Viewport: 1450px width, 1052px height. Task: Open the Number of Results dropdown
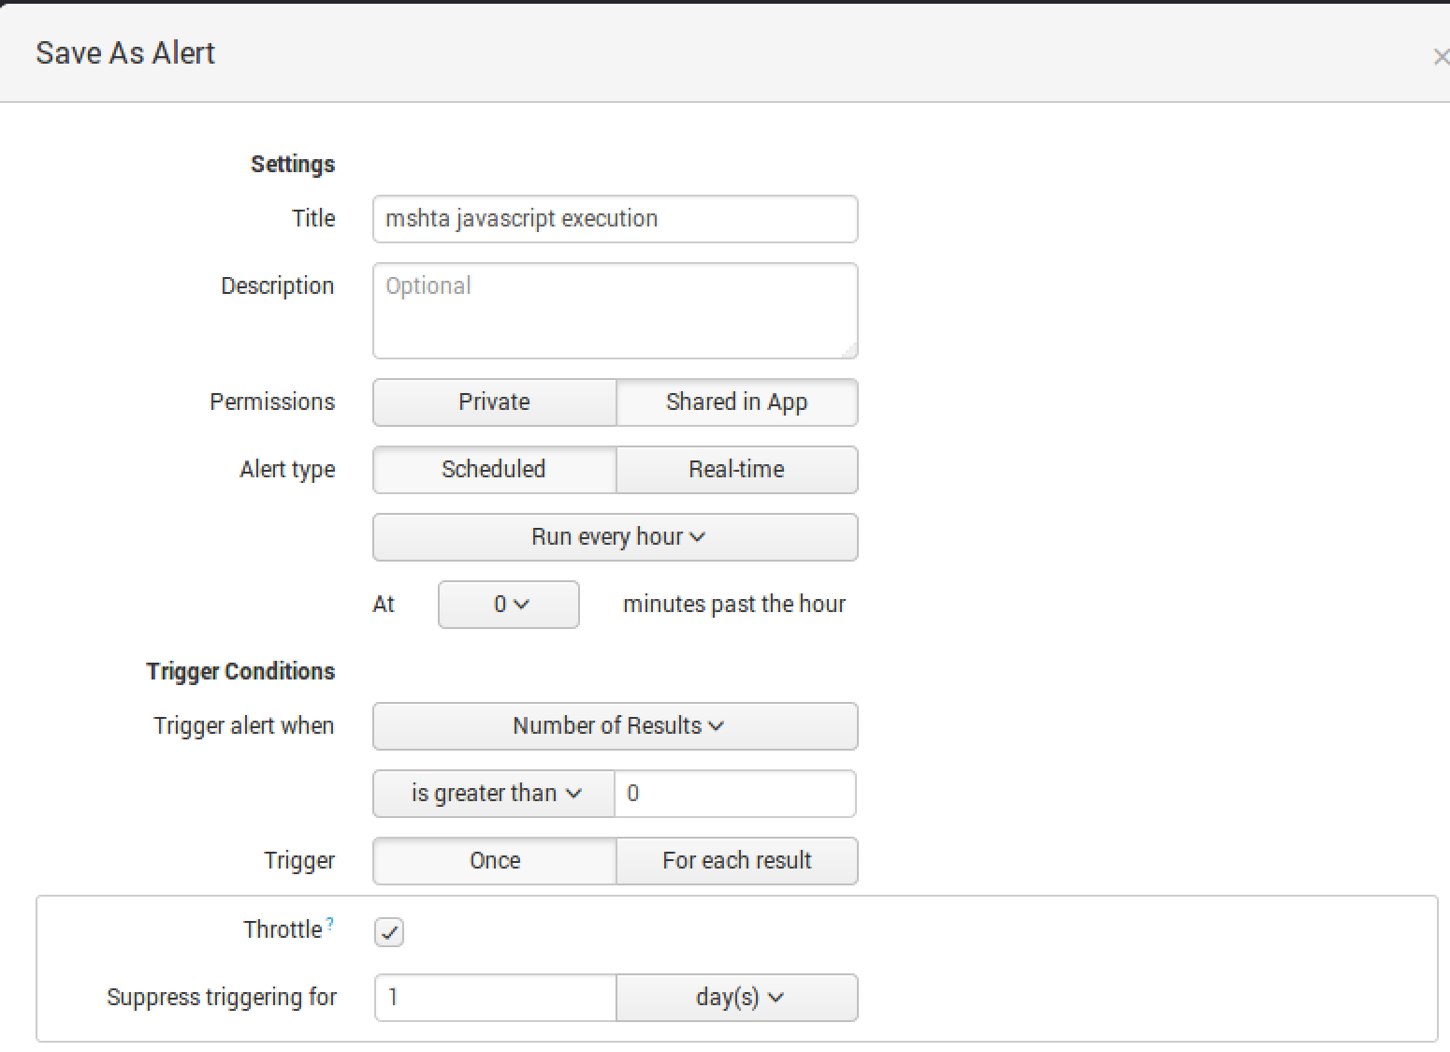tap(616, 726)
